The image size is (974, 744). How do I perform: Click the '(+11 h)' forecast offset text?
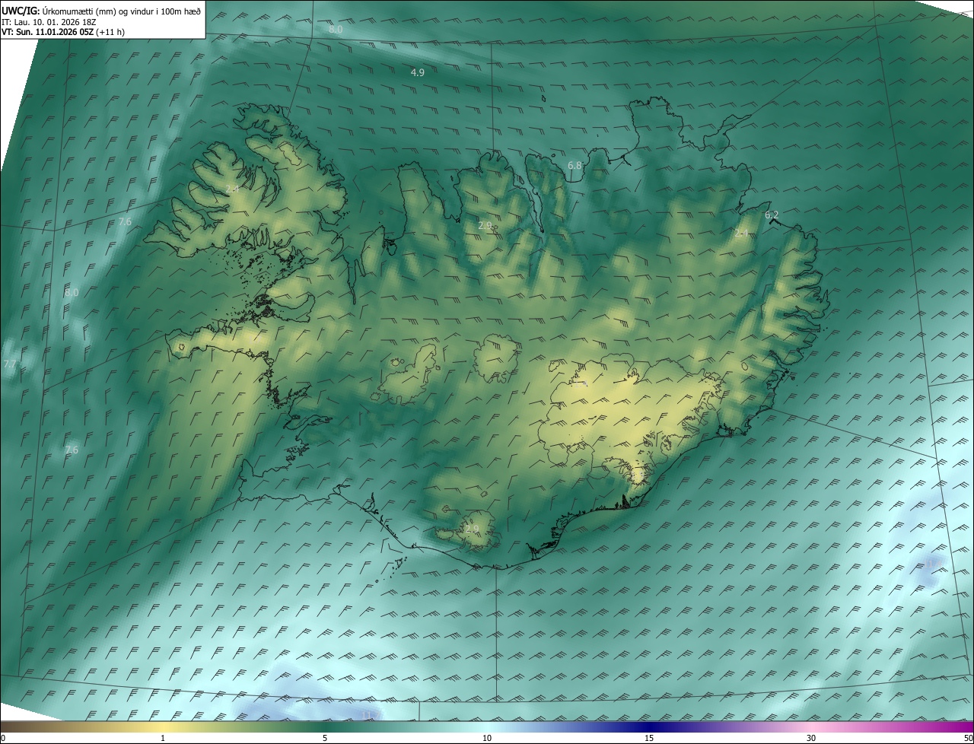pyautogui.click(x=112, y=32)
